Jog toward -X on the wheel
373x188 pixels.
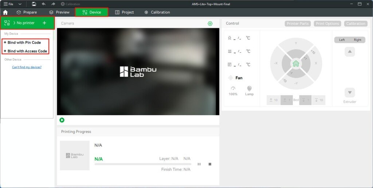coord(276,63)
